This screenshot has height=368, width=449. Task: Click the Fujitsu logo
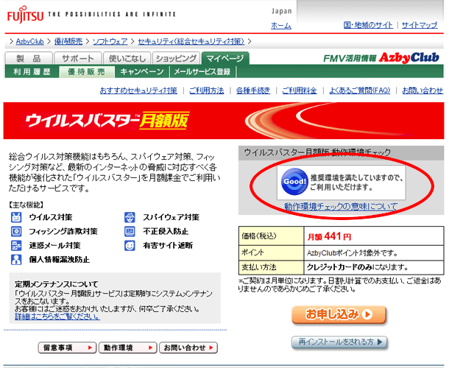25,14
